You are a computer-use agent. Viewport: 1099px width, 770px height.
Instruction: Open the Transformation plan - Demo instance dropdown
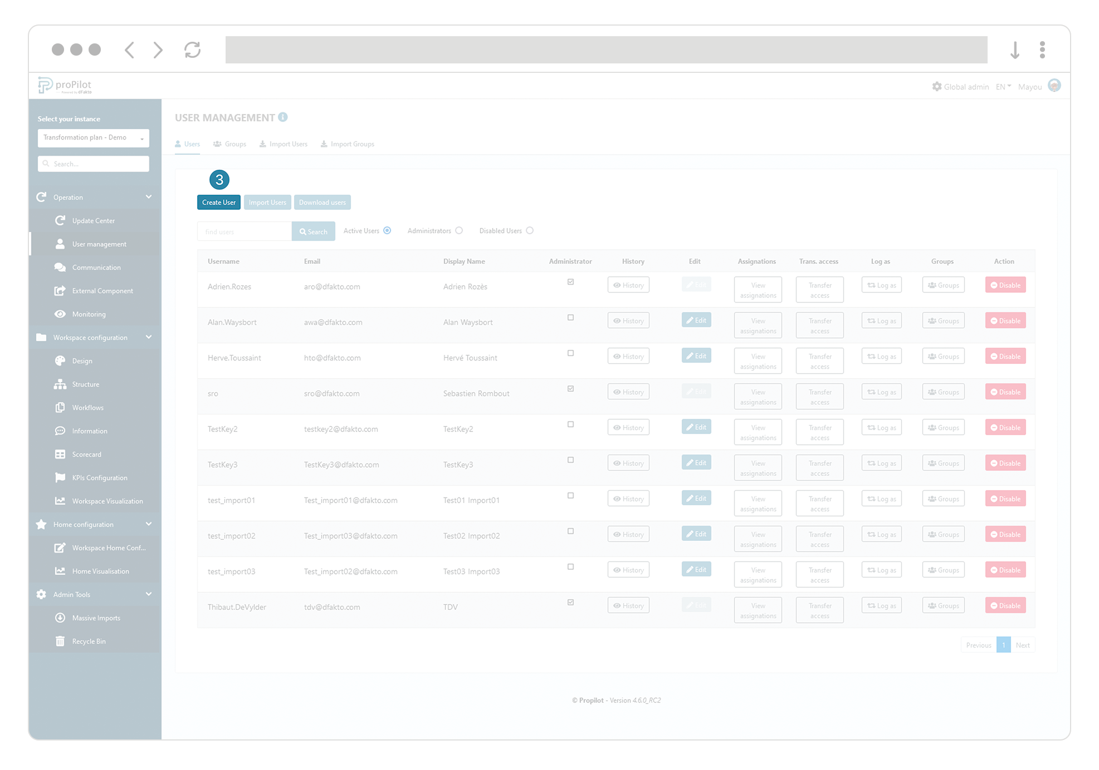coord(93,137)
